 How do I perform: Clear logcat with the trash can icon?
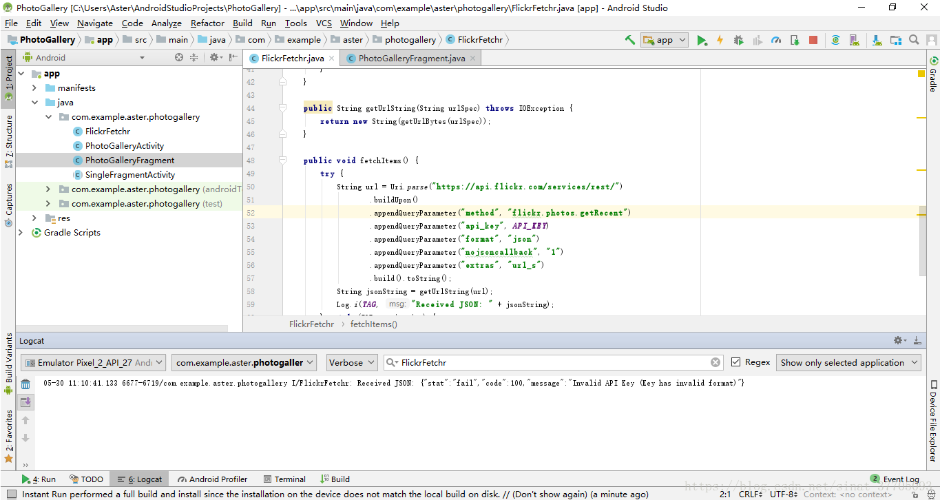point(25,384)
